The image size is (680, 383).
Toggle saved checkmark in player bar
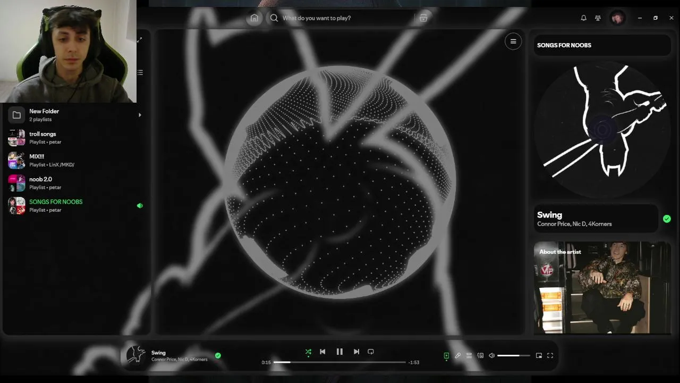(x=218, y=355)
